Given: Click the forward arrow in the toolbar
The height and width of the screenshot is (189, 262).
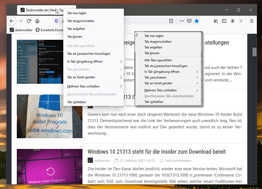Looking at the screenshot, I should click(x=20, y=21).
